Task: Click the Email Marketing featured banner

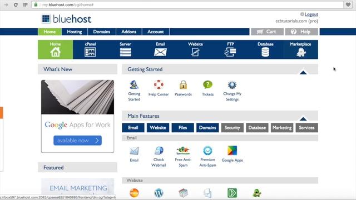Action: click(78, 187)
